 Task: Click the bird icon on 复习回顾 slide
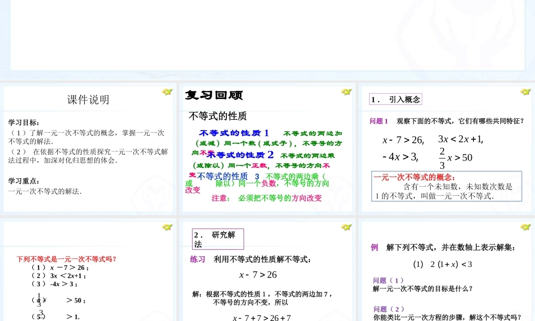pyautogui.click(x=346, y=92)
